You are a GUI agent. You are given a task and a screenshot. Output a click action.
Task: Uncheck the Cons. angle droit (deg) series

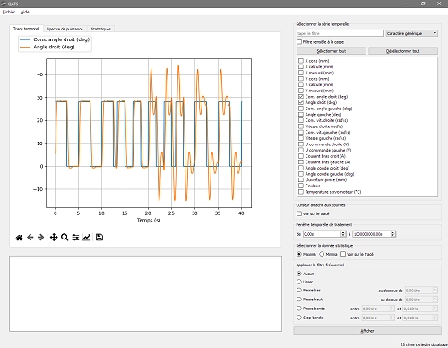(301, 97)
